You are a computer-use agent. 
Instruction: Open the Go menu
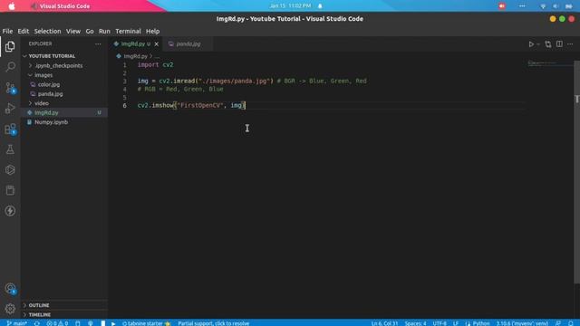tap(90, 32)
